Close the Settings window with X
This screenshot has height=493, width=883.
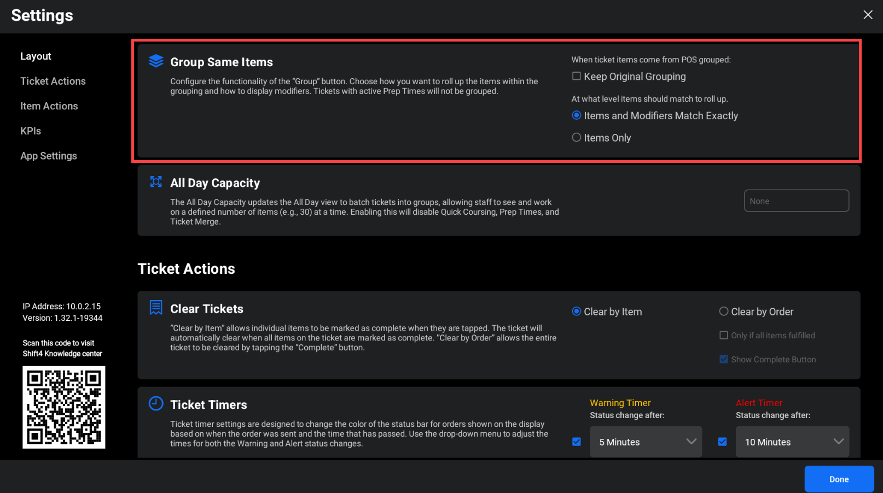point(868,15)
